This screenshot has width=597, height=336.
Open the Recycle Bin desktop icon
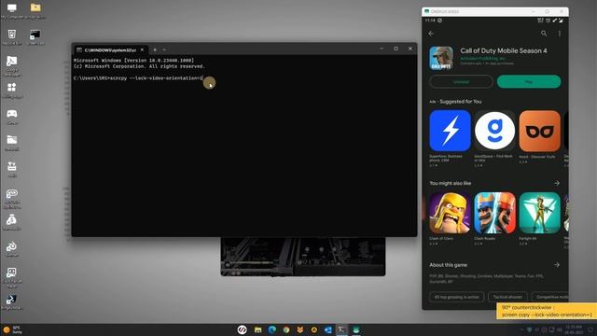click(x=12, y=37)
